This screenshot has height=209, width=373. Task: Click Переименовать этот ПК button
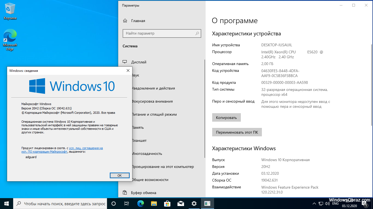237,132
